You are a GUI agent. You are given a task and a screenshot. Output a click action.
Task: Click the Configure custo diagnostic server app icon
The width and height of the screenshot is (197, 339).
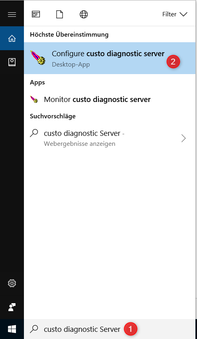pyautogui.click(x=37, y=58)
